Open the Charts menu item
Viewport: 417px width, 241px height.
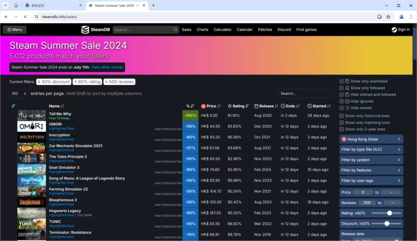[203, 29]
